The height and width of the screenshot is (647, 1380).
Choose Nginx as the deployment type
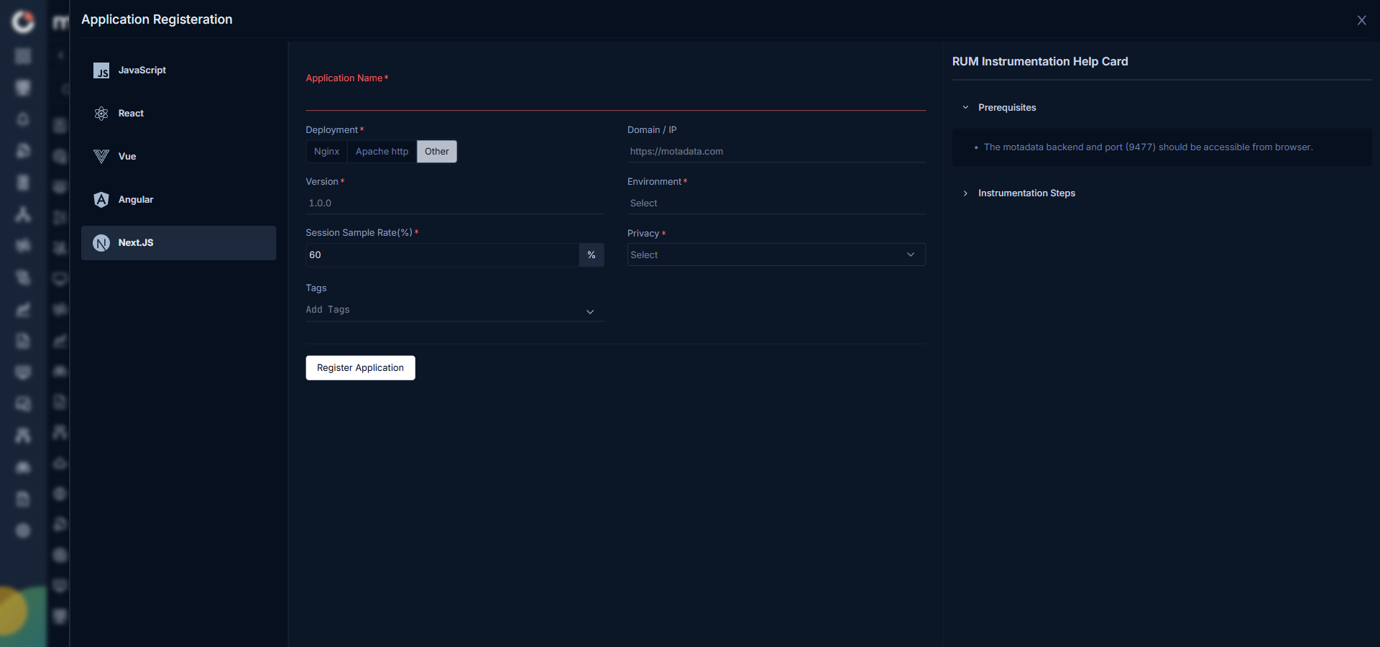click(x=326, y=152)
